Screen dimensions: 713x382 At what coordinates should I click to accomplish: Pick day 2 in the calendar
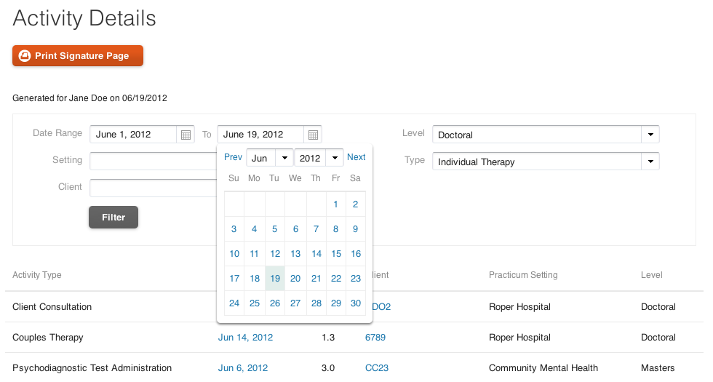(x=356, y=204)
